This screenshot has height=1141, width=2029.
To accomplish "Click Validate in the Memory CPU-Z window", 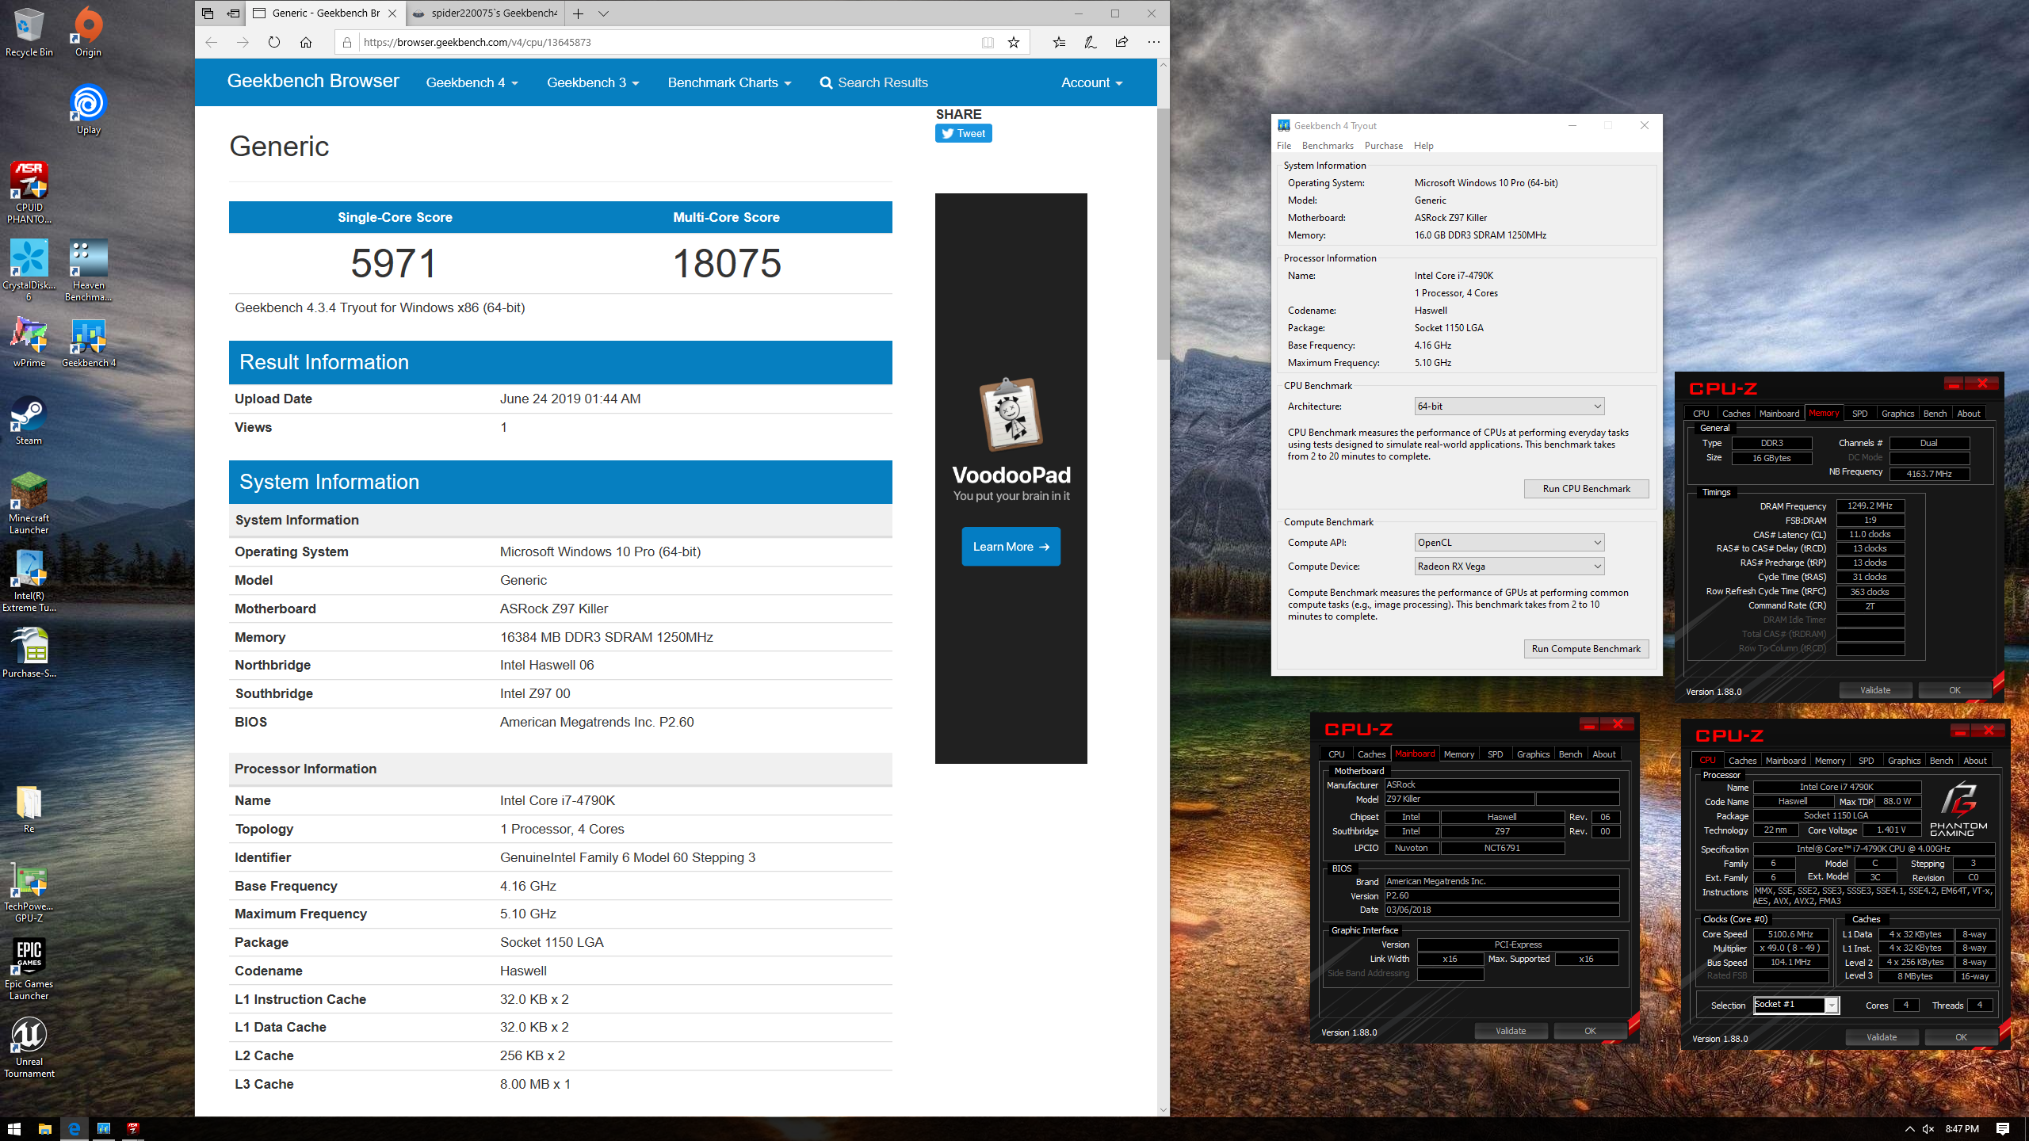I will 1875,690.
